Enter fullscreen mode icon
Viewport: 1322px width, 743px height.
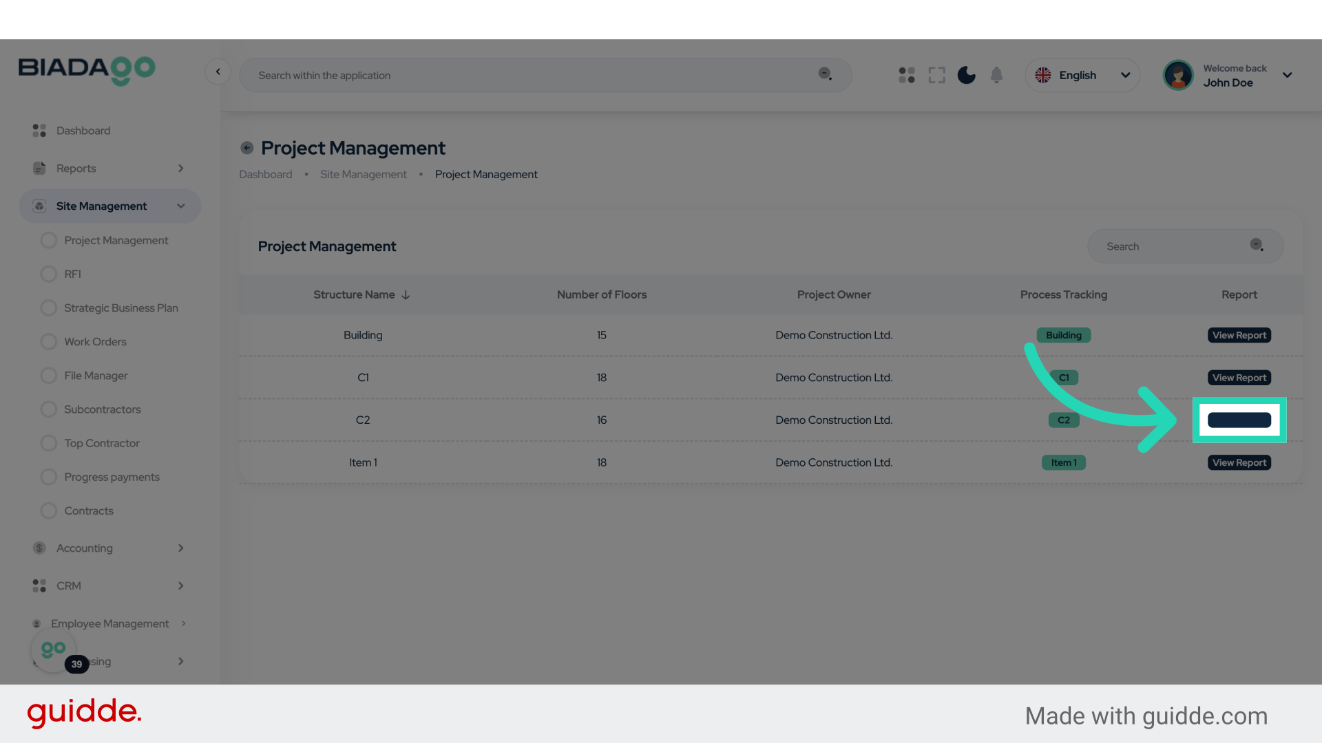click(936, 75)
